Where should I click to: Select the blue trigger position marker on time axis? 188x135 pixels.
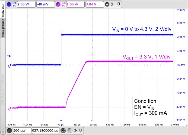tap(61, 121)
